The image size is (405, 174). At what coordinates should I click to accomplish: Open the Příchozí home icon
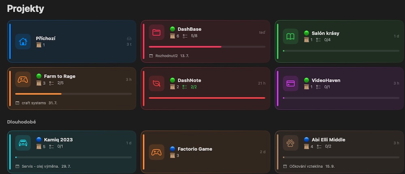[x=23, y=41]
